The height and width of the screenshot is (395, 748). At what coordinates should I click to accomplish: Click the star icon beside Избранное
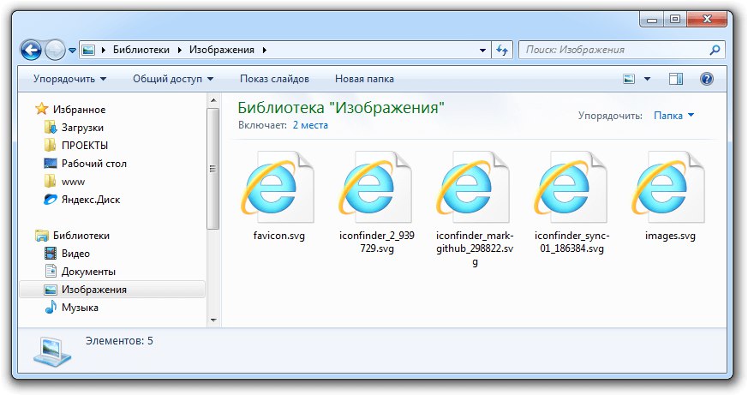41,109
